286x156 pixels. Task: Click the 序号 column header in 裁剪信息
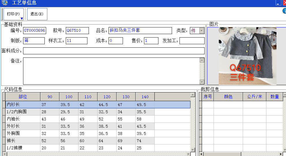[x=208, y=96]
